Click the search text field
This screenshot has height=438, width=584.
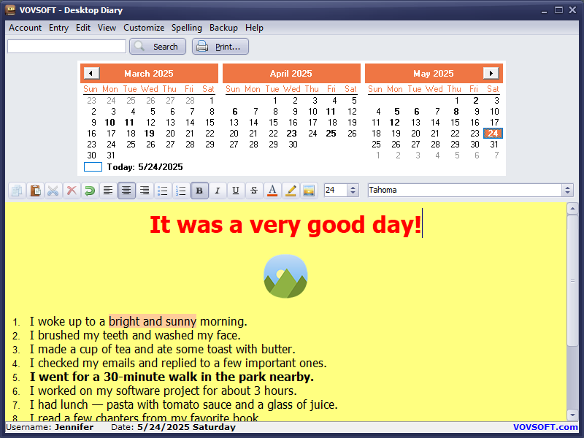click(x=66, y=47)
